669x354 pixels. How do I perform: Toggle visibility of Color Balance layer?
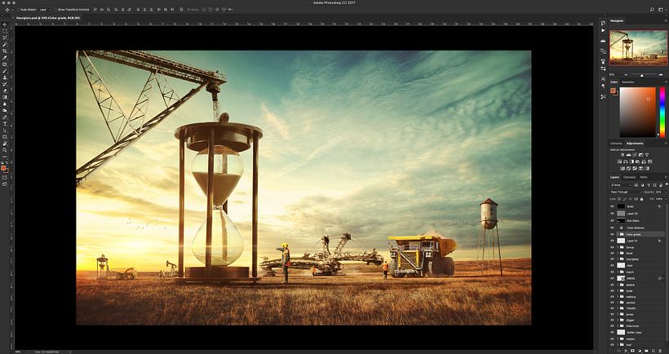(x=612, y=228)
